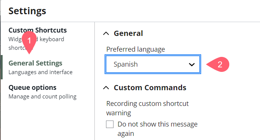Click the General section heading

128,33
